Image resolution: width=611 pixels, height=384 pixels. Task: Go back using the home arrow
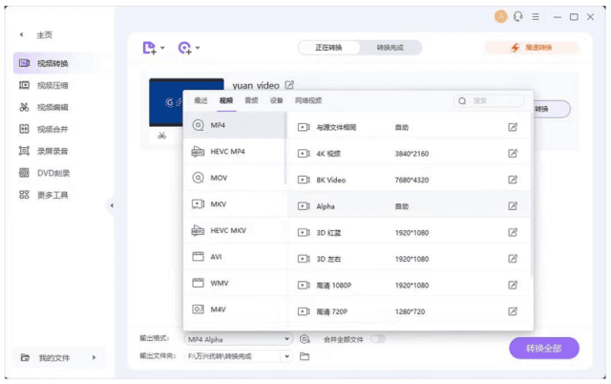pyautogui.click(x=21, y=34)
